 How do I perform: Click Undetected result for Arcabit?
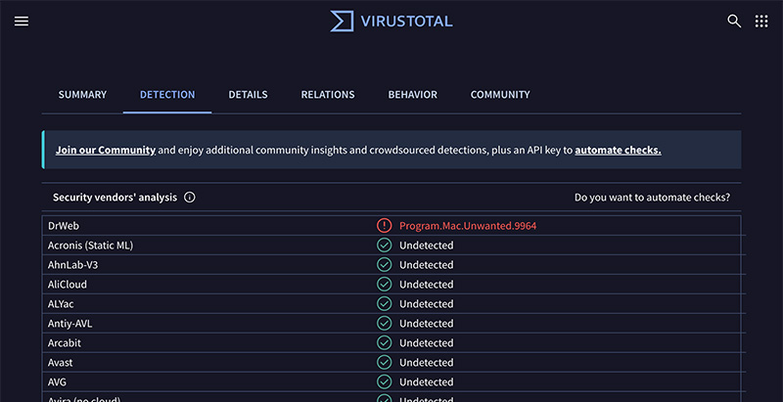coord(427,342)
